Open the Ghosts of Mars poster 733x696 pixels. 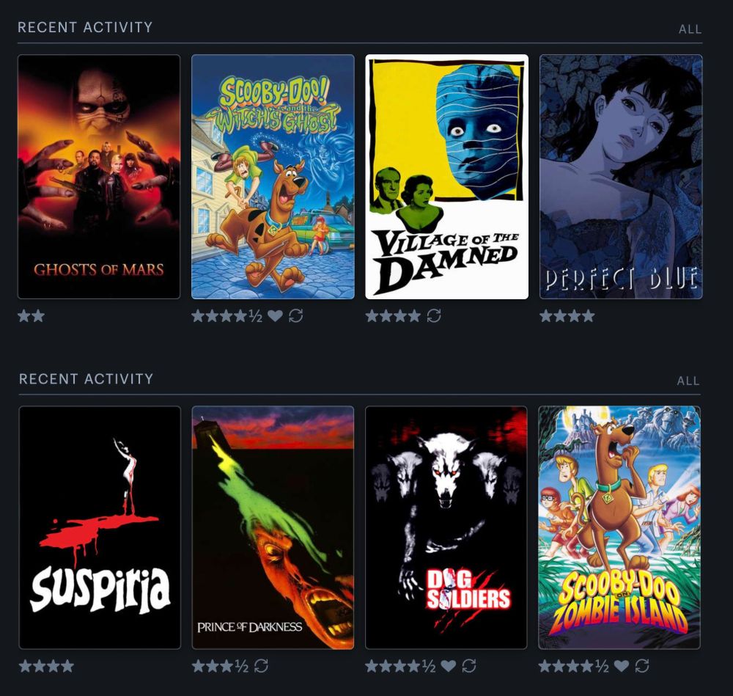99,177
